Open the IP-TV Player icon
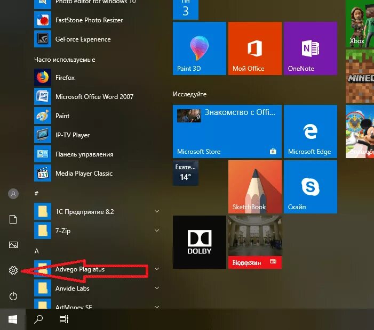 tap(43, 135)
